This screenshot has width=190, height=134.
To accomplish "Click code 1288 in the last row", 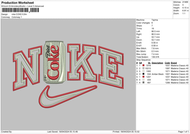I will pyautogui.click(x=168, y=82).
